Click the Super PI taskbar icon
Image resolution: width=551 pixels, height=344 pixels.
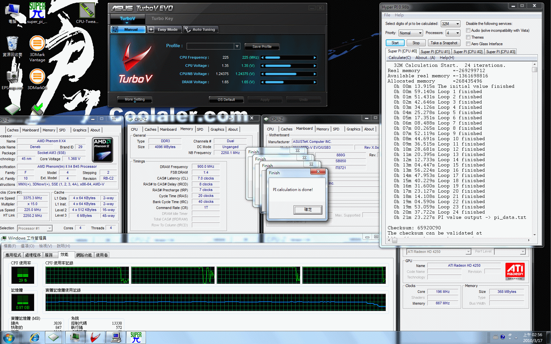point(136,337)
